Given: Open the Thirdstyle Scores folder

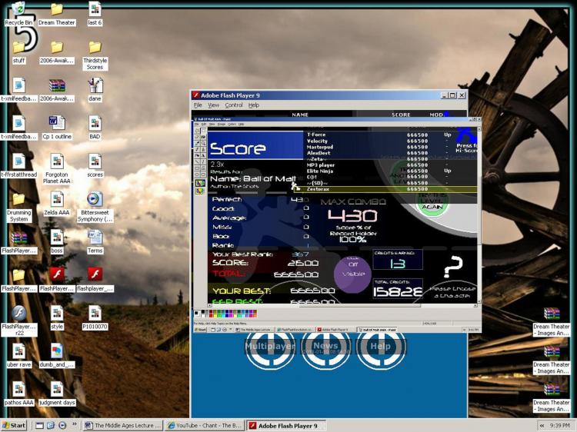Looking at the screenshot, I should (95, 55).
